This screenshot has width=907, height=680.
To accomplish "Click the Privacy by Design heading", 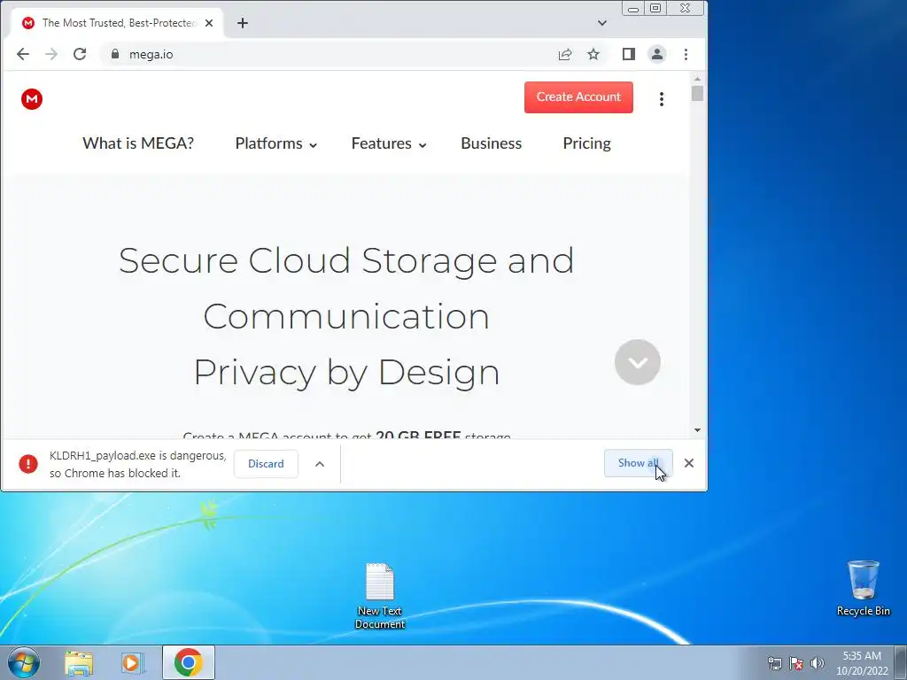I will (346, 373).
